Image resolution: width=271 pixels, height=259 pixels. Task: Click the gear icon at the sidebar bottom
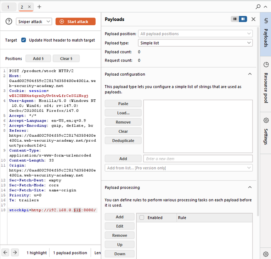(x=266, y=254)
